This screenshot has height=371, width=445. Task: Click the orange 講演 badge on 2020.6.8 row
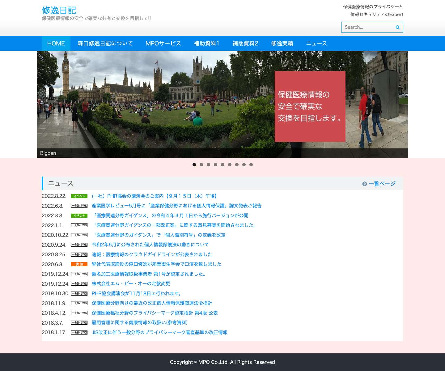click(x=79, y=264)
